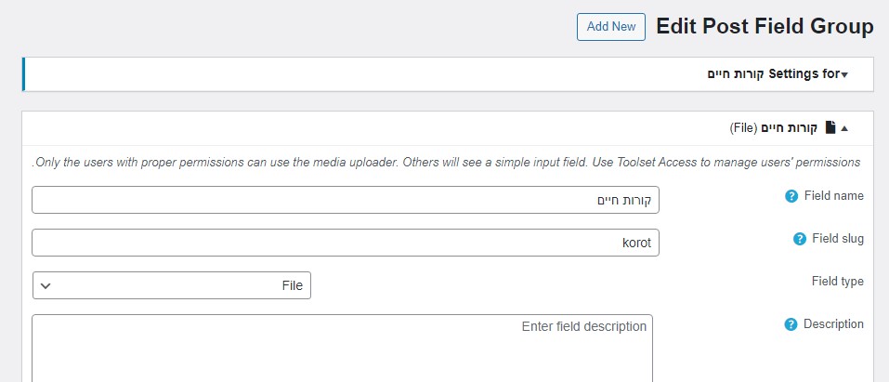The image size is (889, 382).
Task: Open the help icon next to Field name
Action: click(791, 196)
